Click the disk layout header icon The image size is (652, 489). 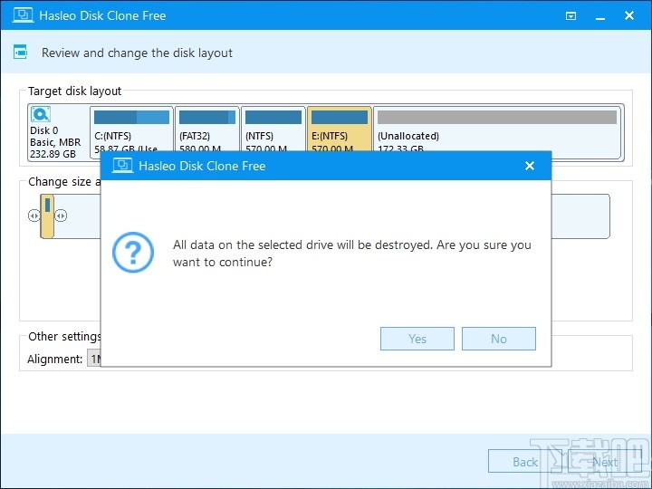pyautogui.click(x=20, y=53)
